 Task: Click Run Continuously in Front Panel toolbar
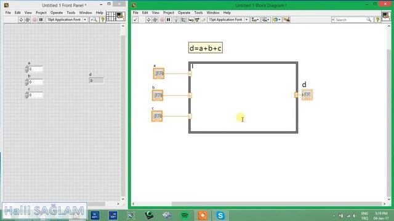pos(27,20)
